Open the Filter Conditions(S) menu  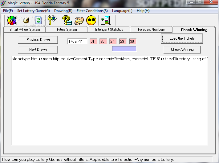(92, 11)
